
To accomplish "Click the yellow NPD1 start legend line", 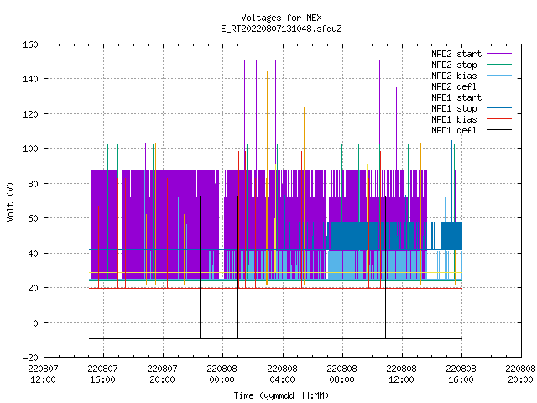I will click(499, 97).
